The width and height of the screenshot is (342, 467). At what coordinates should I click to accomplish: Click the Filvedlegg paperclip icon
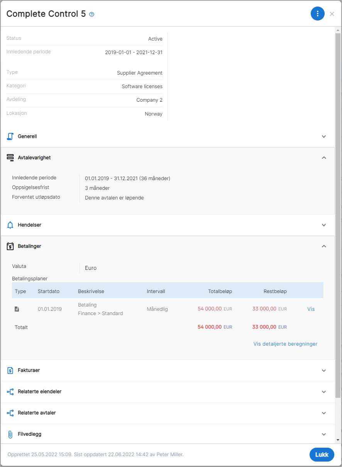(10, 434)
